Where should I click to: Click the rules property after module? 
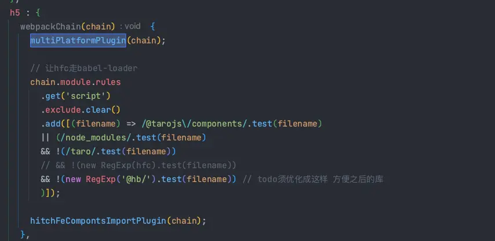(108, 82)
